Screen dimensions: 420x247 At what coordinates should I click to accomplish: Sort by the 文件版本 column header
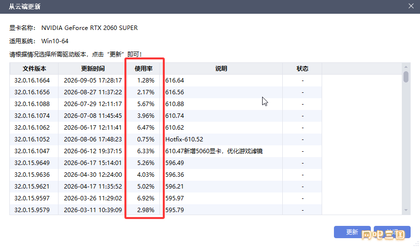coord(34,69)
